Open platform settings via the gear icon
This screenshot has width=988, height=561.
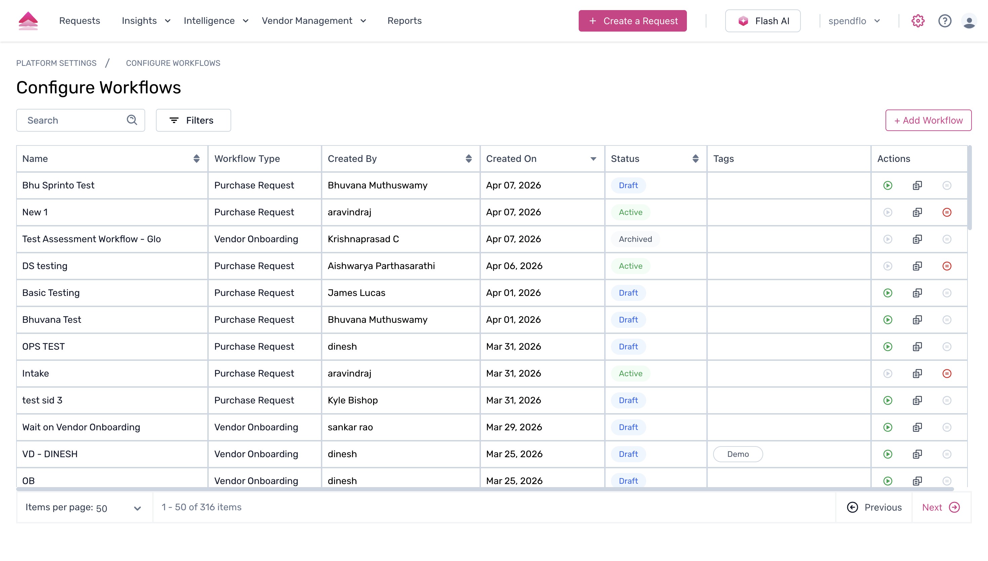pyautogui.click(x=917, y=21)
